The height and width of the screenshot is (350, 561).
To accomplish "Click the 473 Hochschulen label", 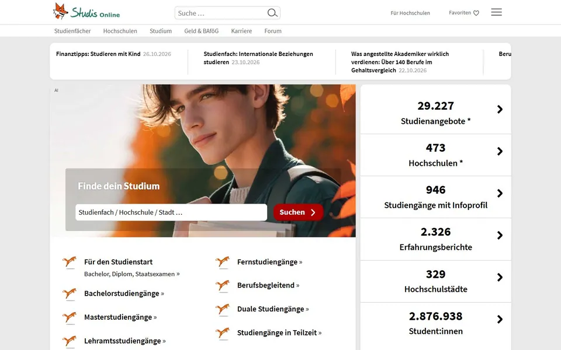I will pos(435,163).
